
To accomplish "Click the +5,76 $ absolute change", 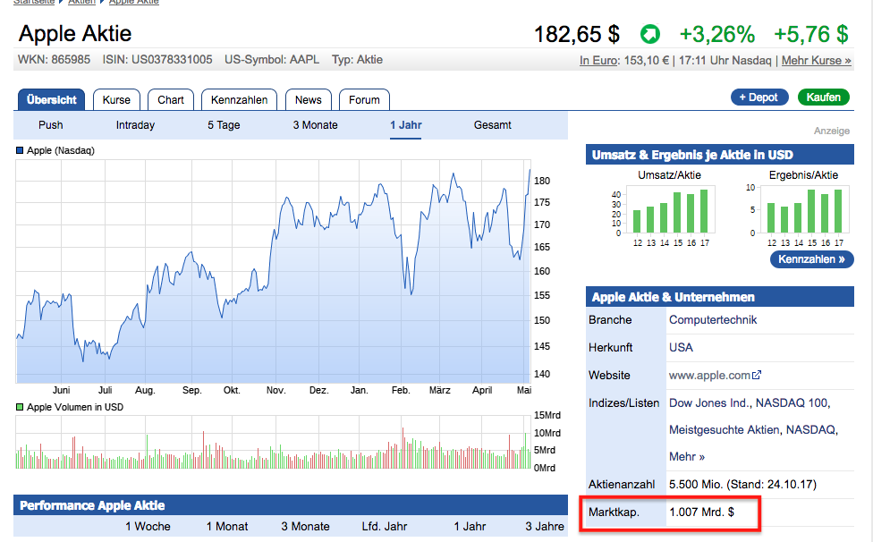I will pyautogui.click(x=811, y=35).
